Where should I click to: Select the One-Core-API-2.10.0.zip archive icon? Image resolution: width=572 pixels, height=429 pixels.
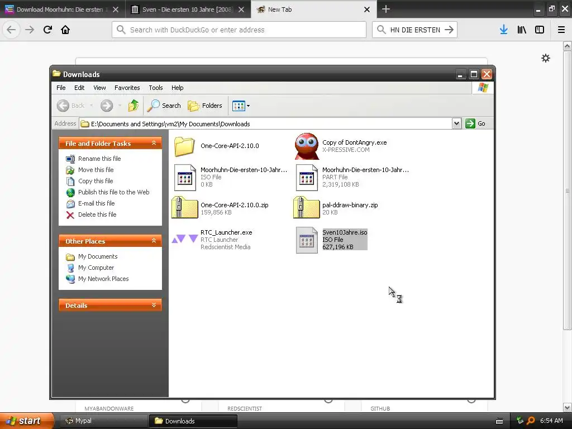pos(184,207)
